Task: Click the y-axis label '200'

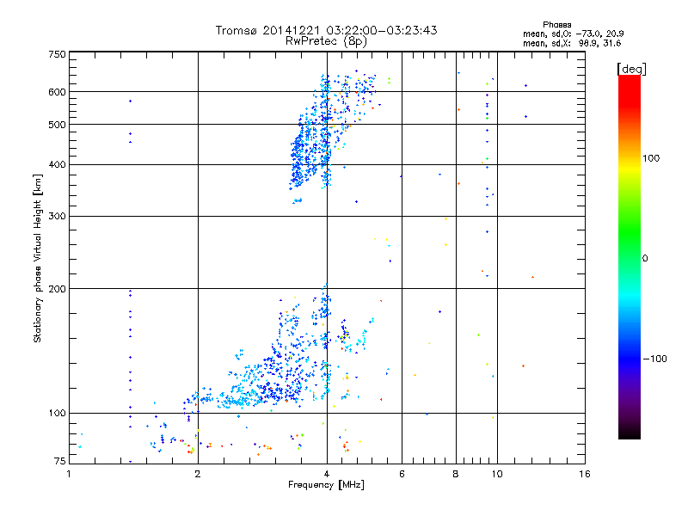Action: [57, 289]
